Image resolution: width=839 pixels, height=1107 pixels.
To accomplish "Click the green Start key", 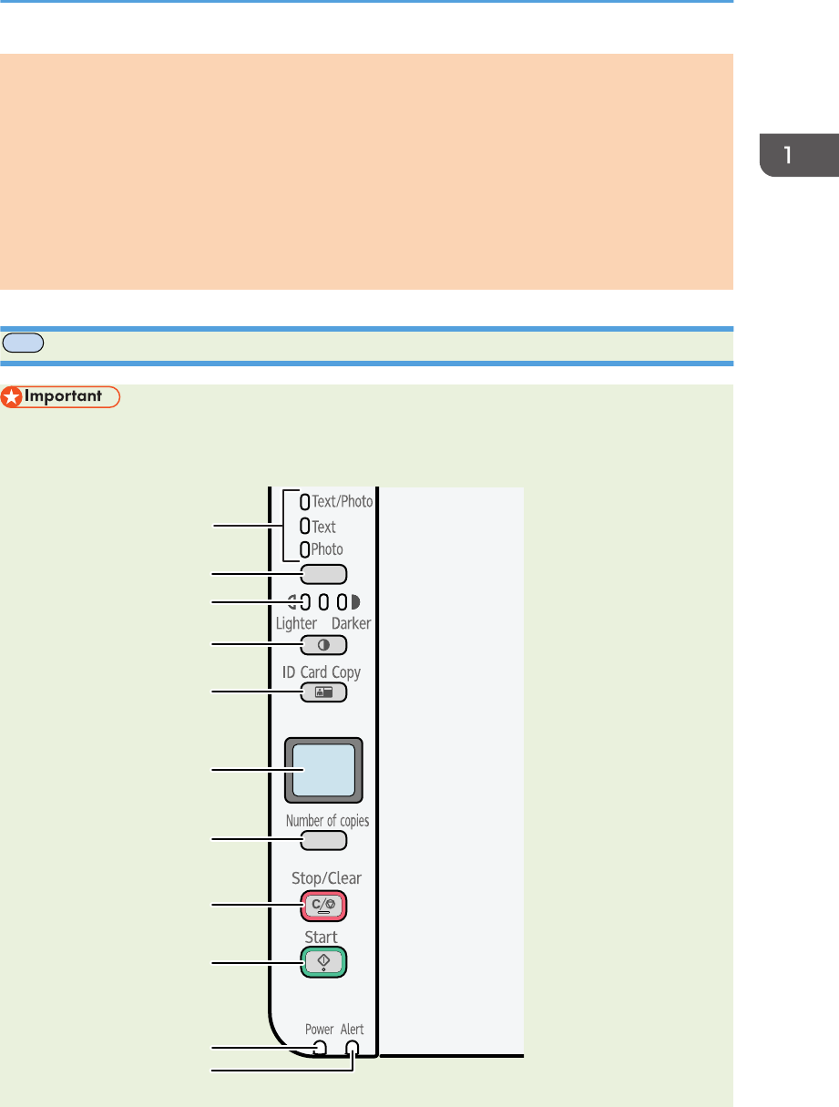I will (x=324, y=962).
